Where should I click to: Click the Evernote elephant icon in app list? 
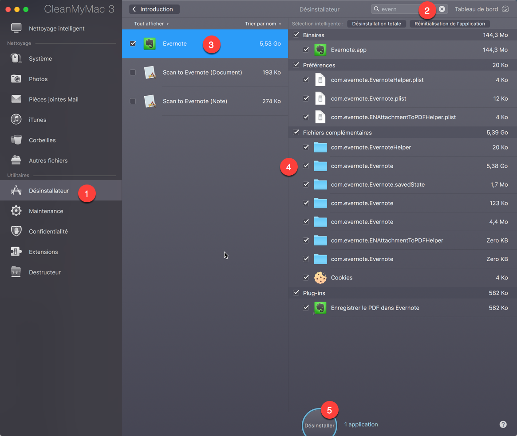[150, 43]
